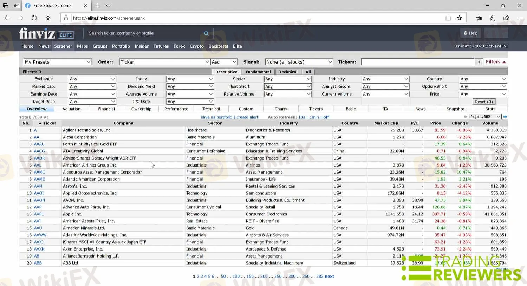Viewport: 527px width, 286px height.
Task: Sort the table by Market Cap column
Action: click(386, 123)
